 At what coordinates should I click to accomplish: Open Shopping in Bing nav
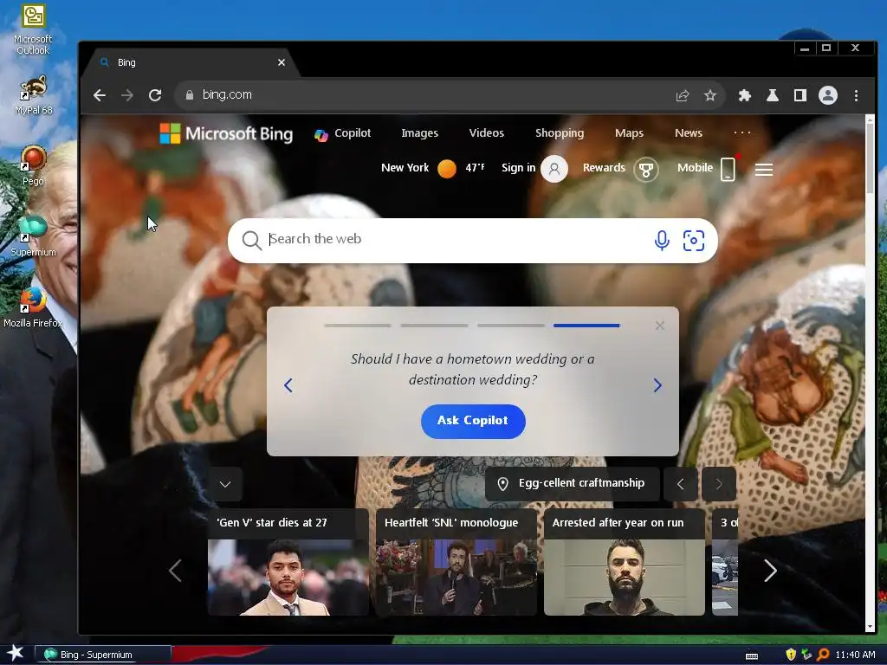560,132
